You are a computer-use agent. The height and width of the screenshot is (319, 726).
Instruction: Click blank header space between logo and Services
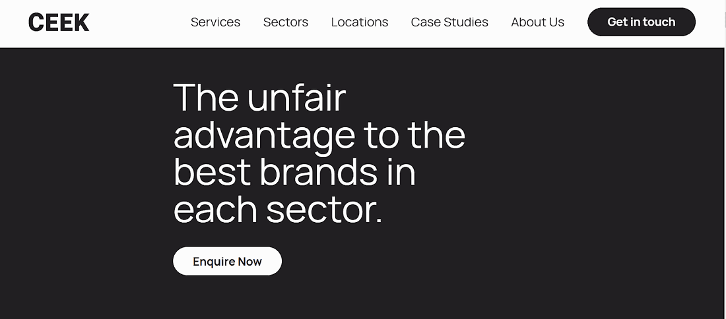(x=139, y=22)
